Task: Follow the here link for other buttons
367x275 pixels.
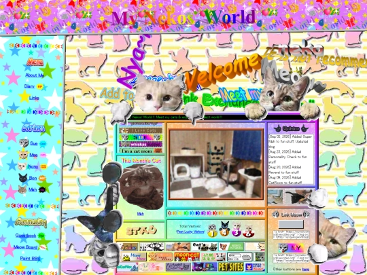Action: click(305, 269)
